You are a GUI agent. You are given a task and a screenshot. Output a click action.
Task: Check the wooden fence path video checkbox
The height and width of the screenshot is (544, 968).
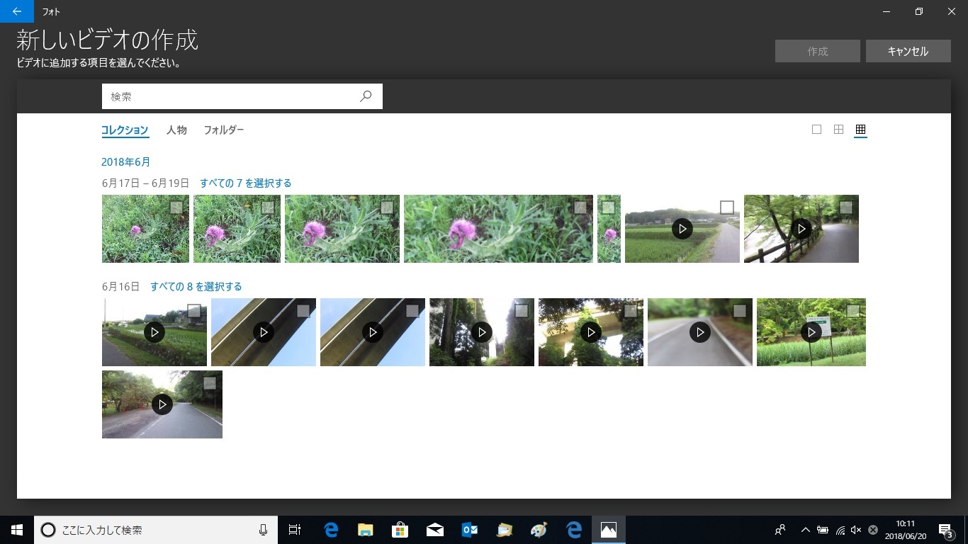(x=845, y=208)
